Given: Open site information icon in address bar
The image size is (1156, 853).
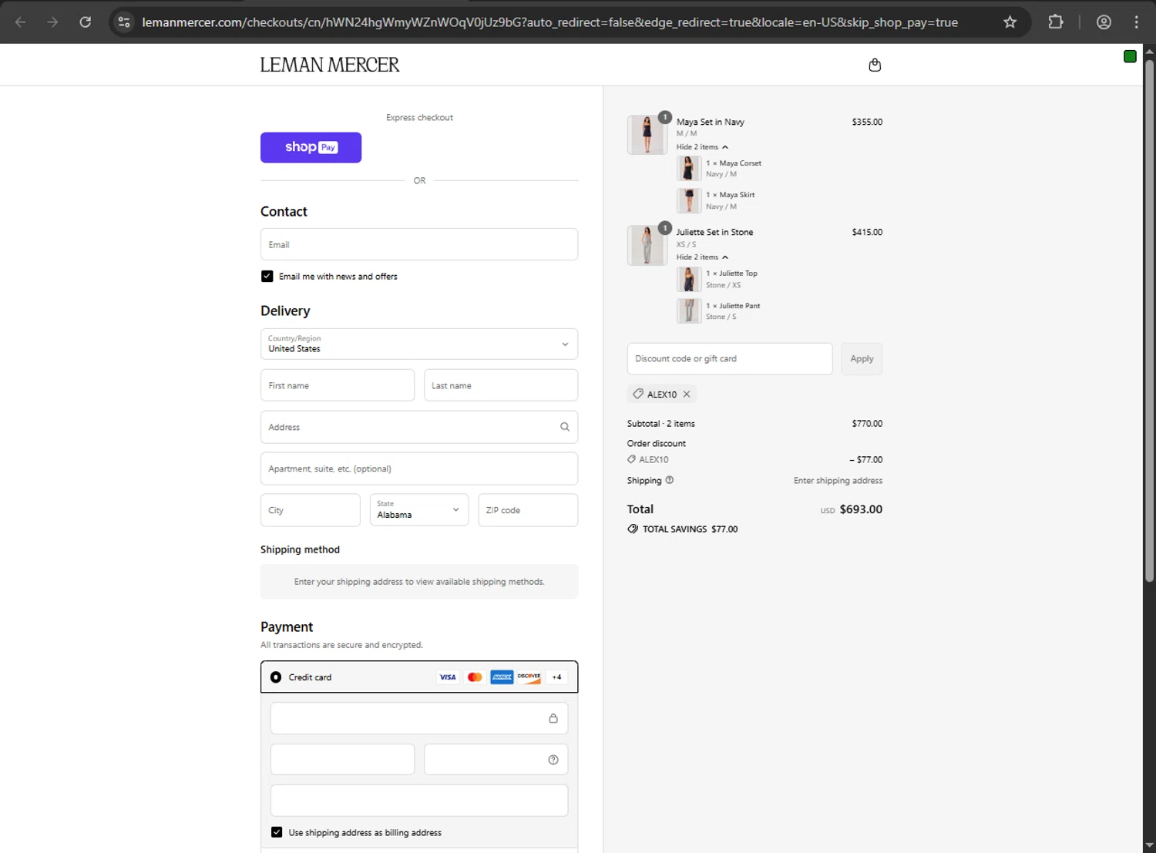Looking at the screenshot, I should click(124, 22).
